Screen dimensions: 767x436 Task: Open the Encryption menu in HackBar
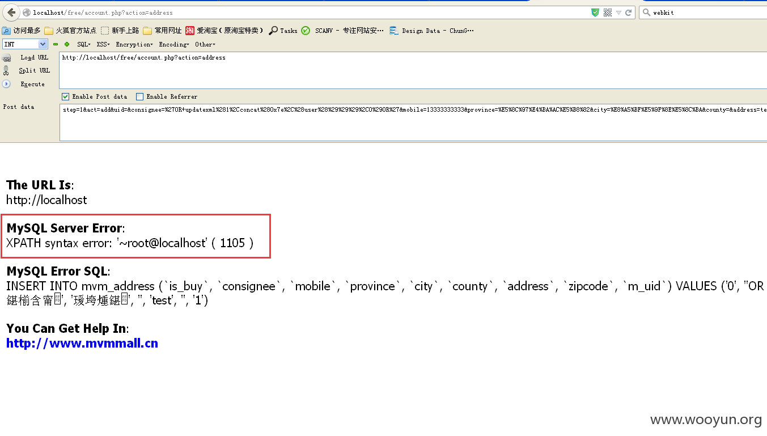134,44
